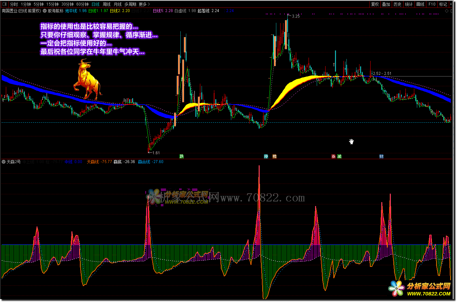Click the 跌 event marker on timeline

(x=182, y=157)
